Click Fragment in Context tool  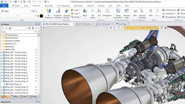[x=58, y=14]
